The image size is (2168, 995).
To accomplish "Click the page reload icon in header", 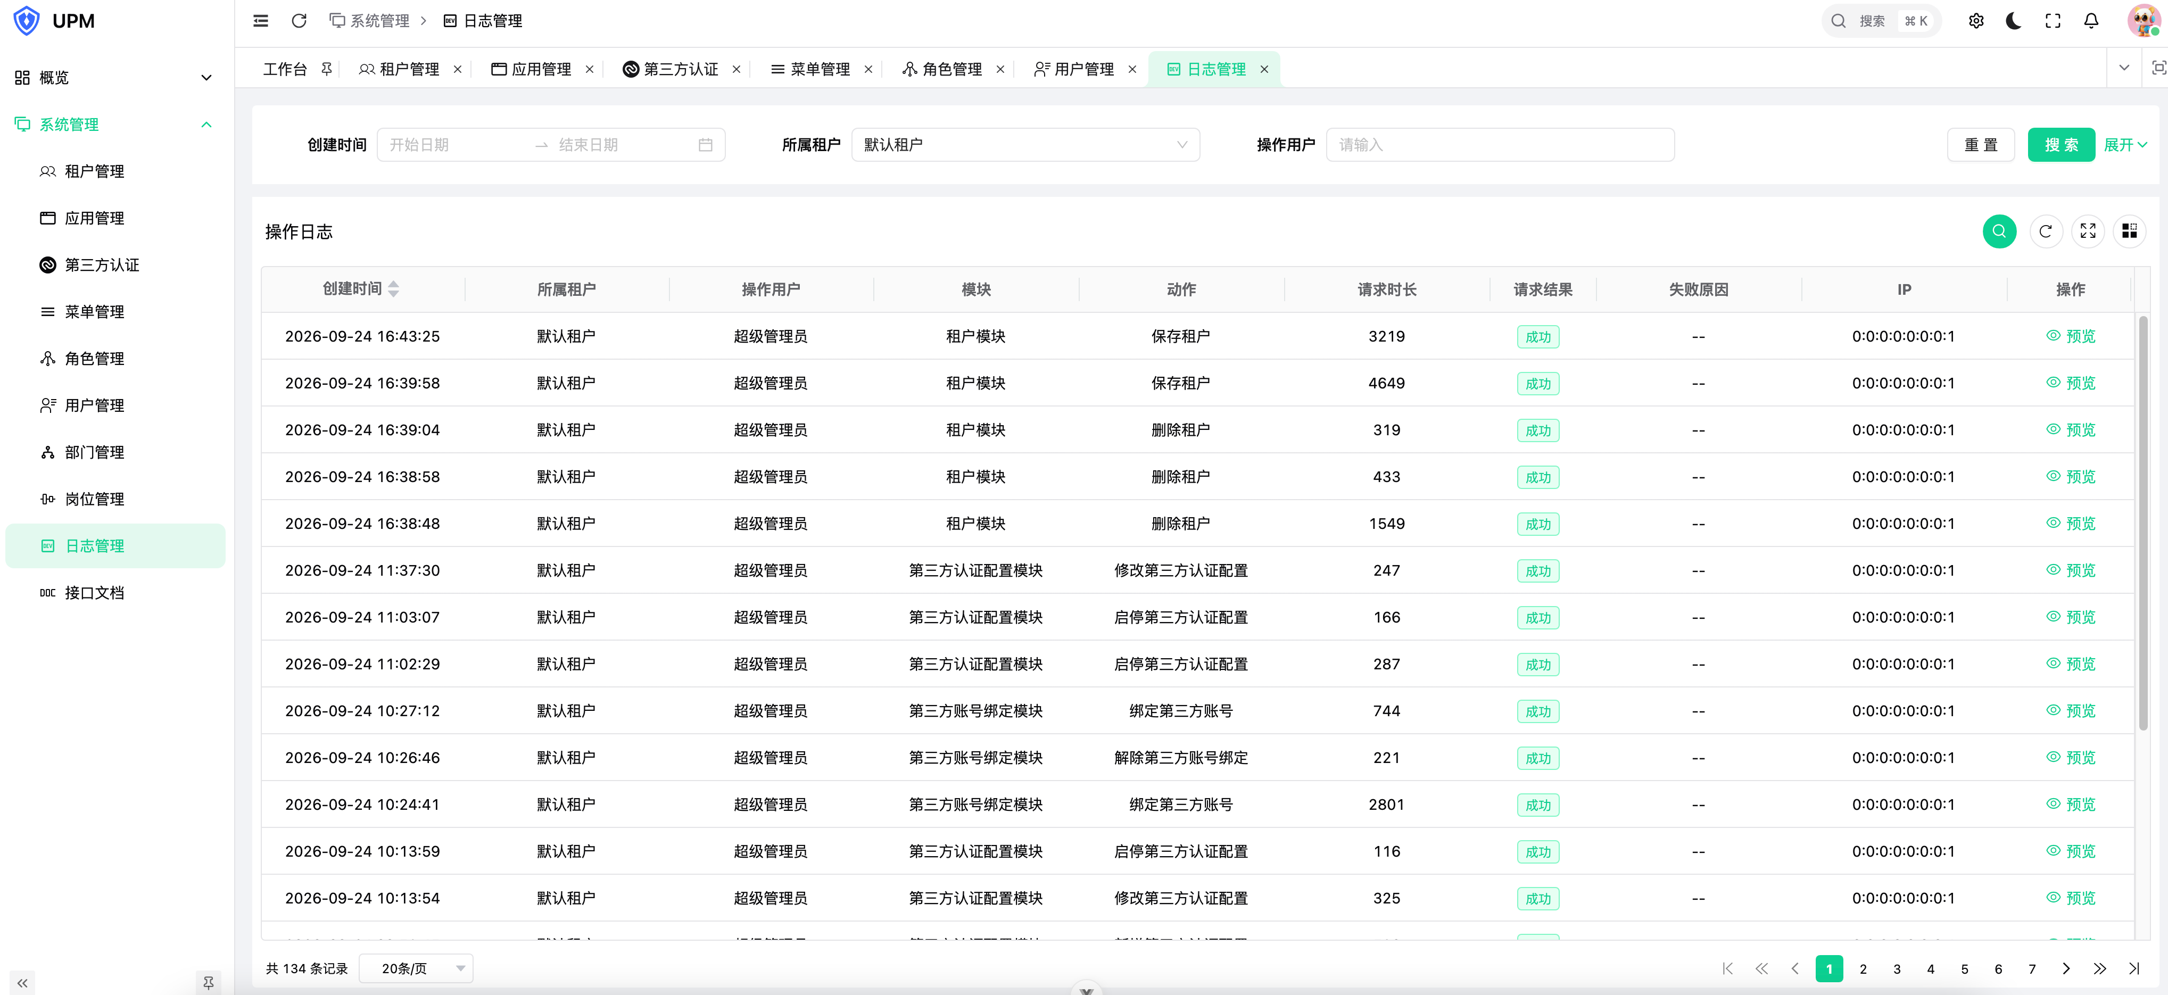I will point(299,21).
